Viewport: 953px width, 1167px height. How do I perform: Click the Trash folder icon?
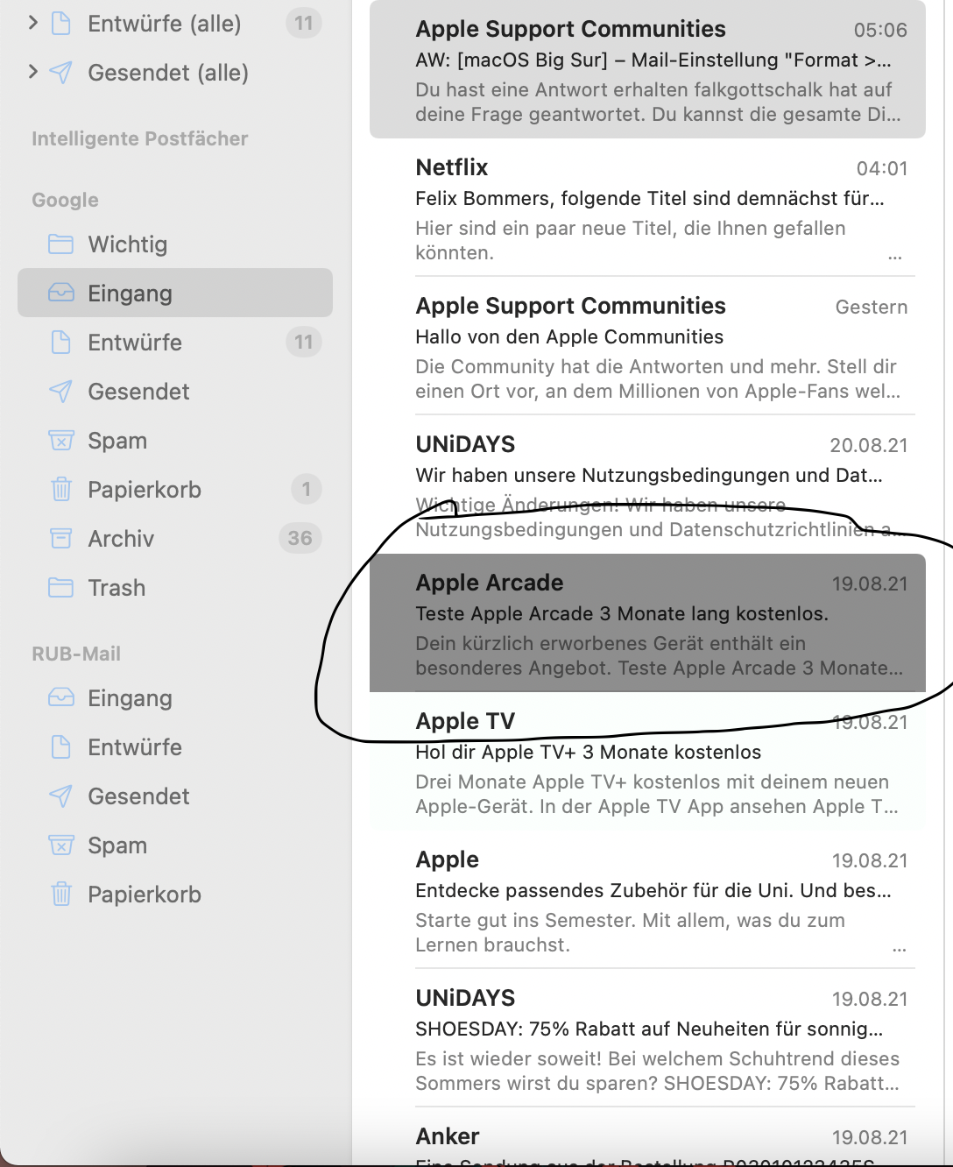point(60,588)
